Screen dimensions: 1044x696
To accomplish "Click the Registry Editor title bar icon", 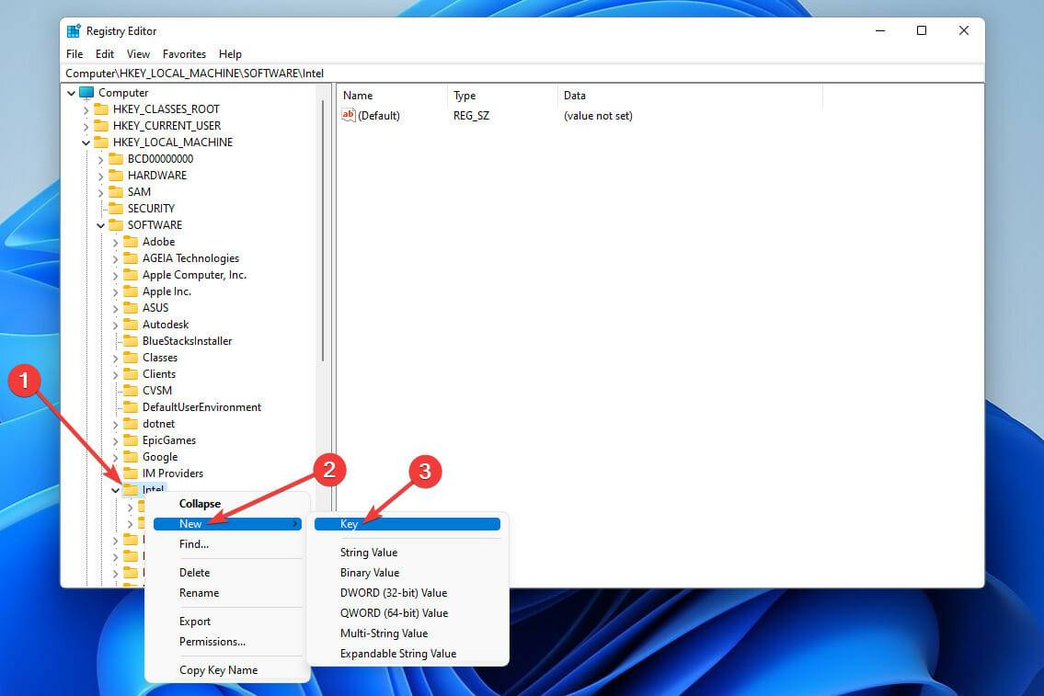I will pos(74,30).
